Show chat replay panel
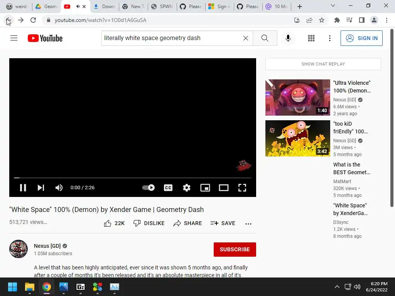395x296 pixels. tap(323, 64)
